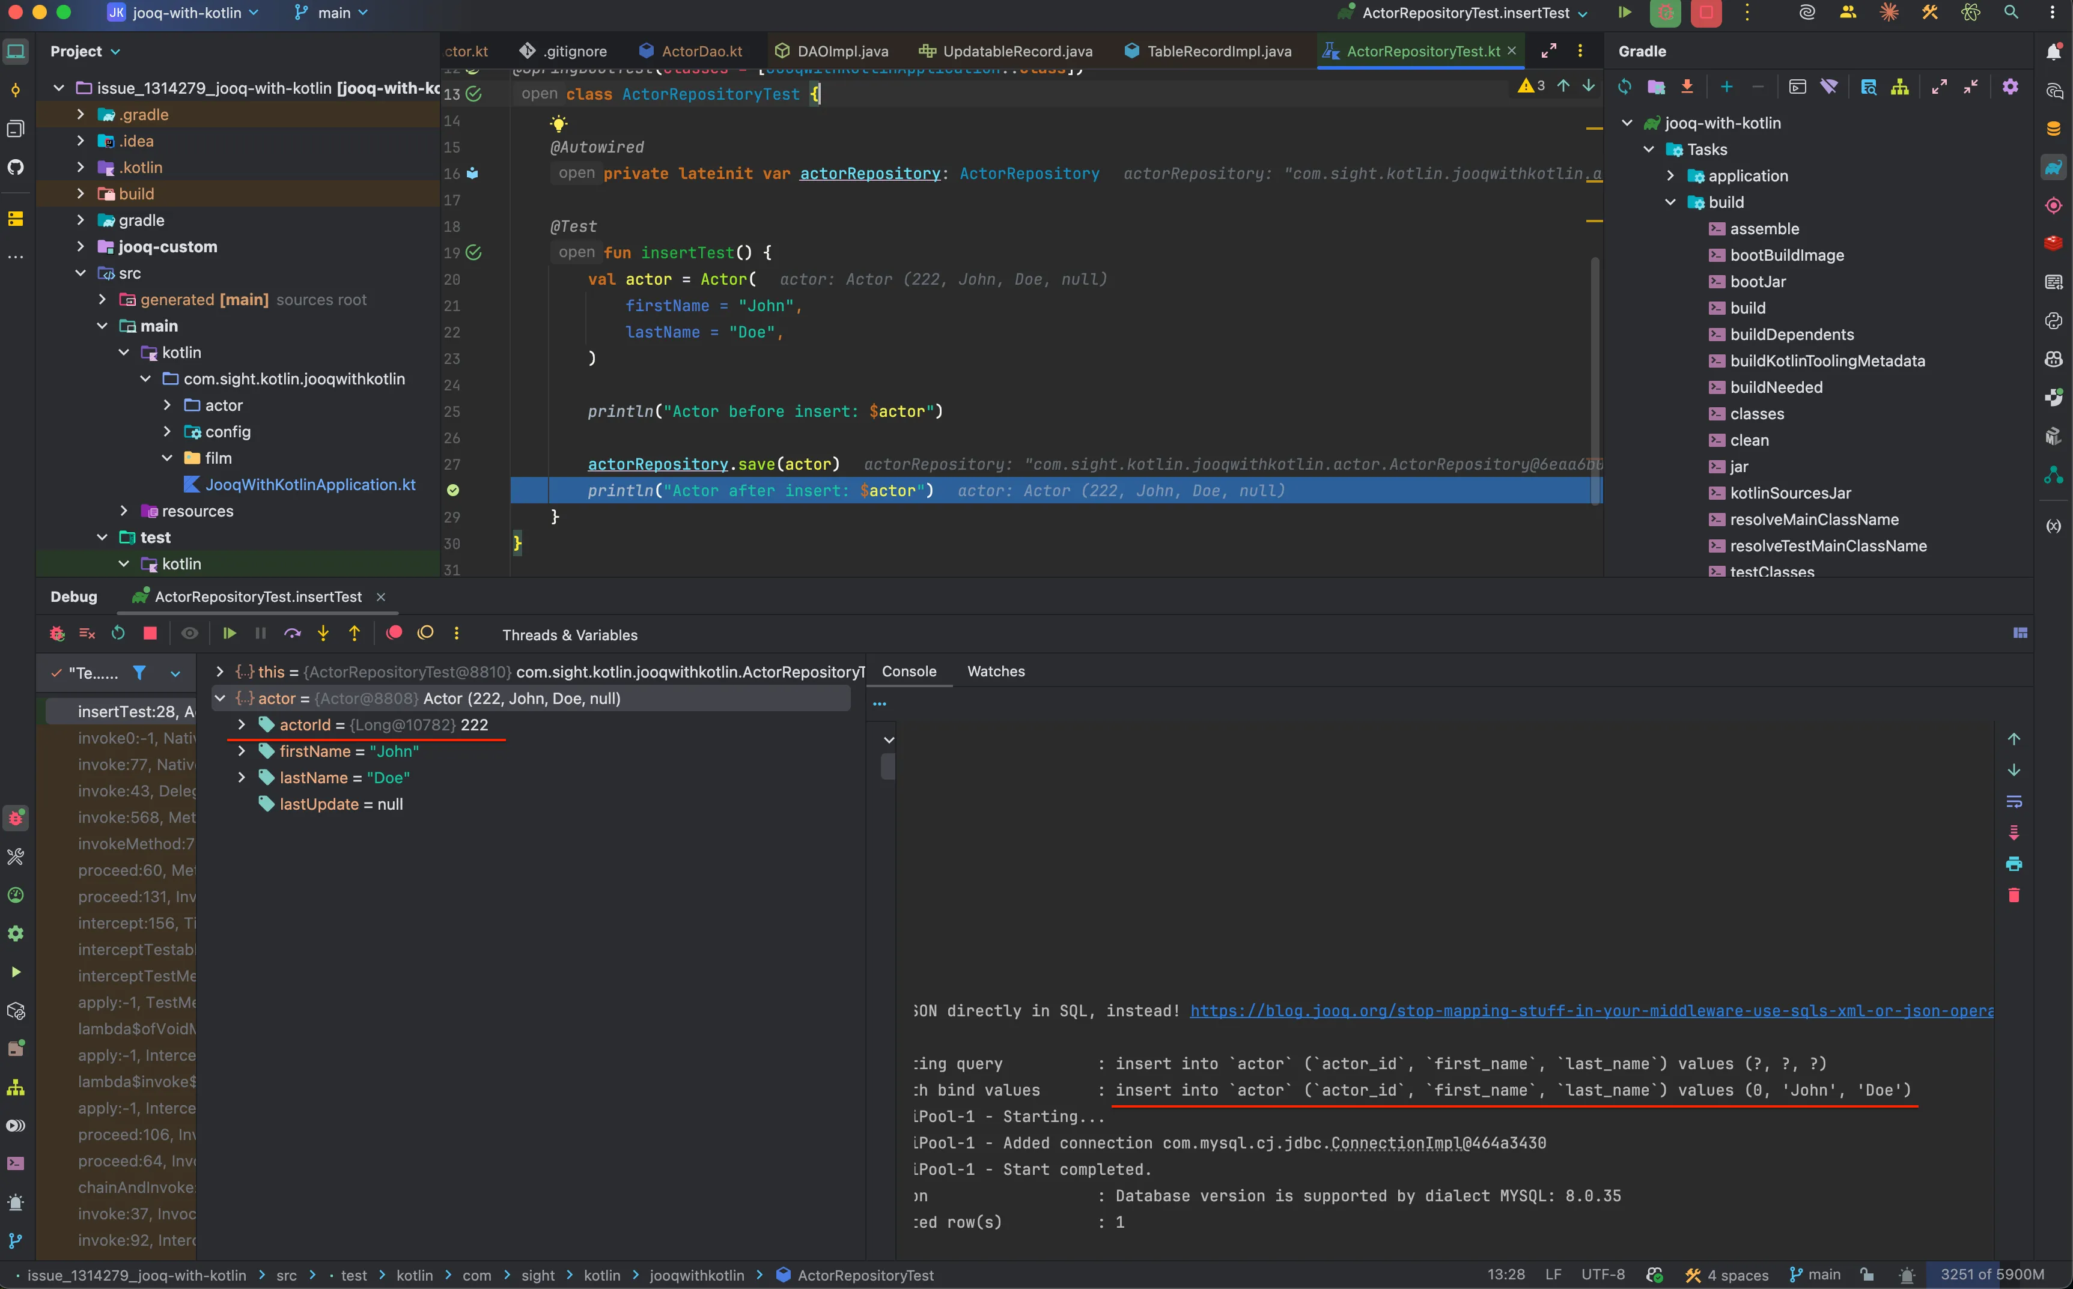The height and width of the screenshot is (1289, 2073).
Task: Switch to ActorDao.kt editor tab
Action: [x=691, y=52]
